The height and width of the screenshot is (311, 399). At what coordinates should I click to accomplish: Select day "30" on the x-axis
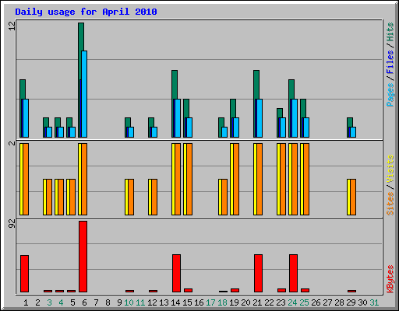[362, 302]
